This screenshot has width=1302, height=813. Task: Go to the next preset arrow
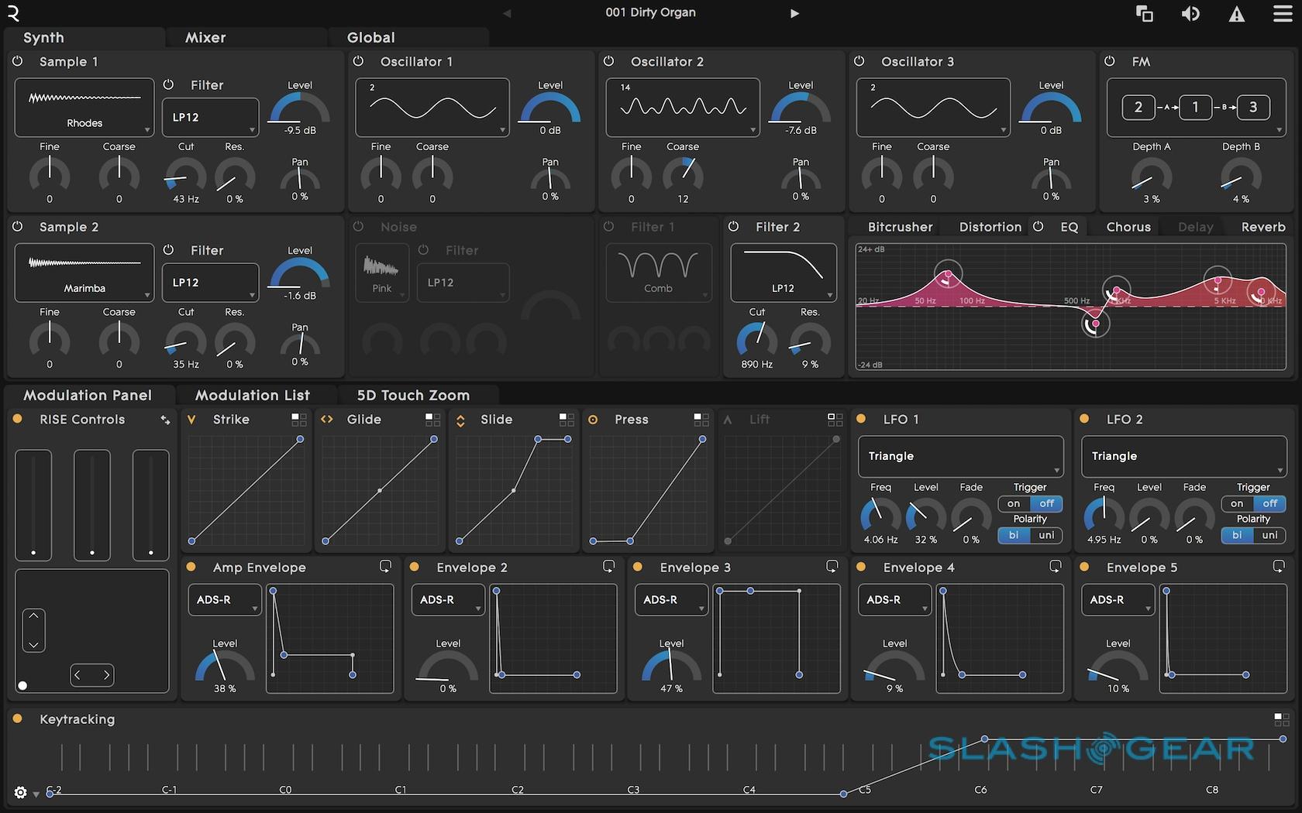coord(794,13)
